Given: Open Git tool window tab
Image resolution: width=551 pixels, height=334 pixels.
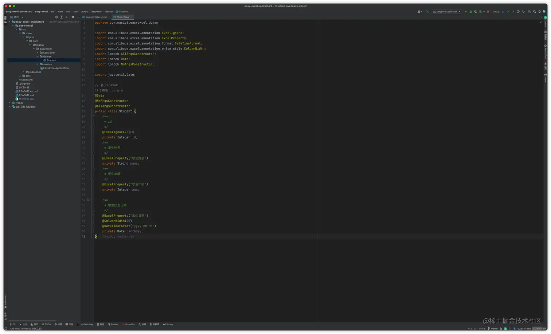Looking at the screenshot, I should [12, 324].
